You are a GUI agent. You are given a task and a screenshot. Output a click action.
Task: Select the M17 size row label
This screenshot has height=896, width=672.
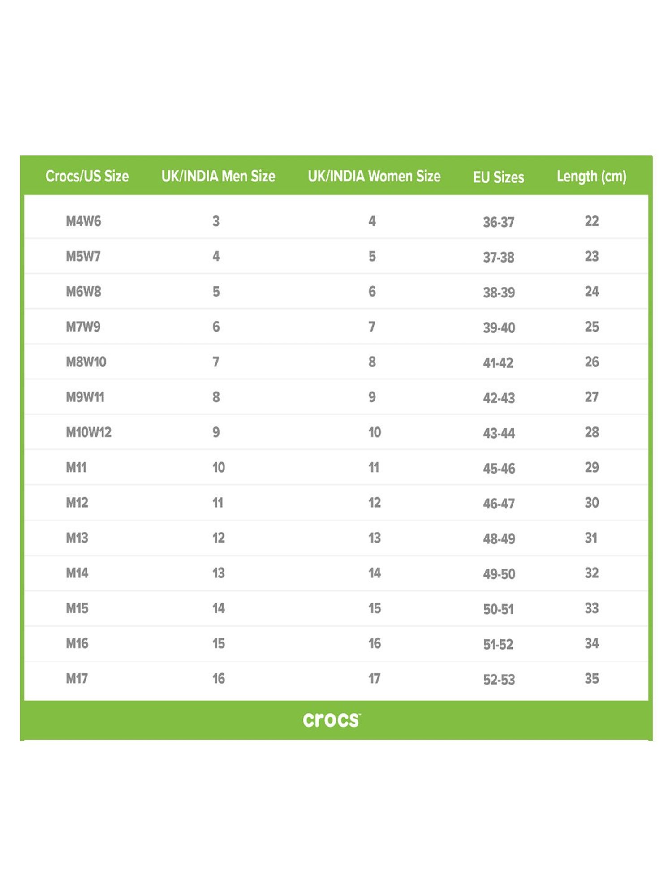(x=77, y=679)
